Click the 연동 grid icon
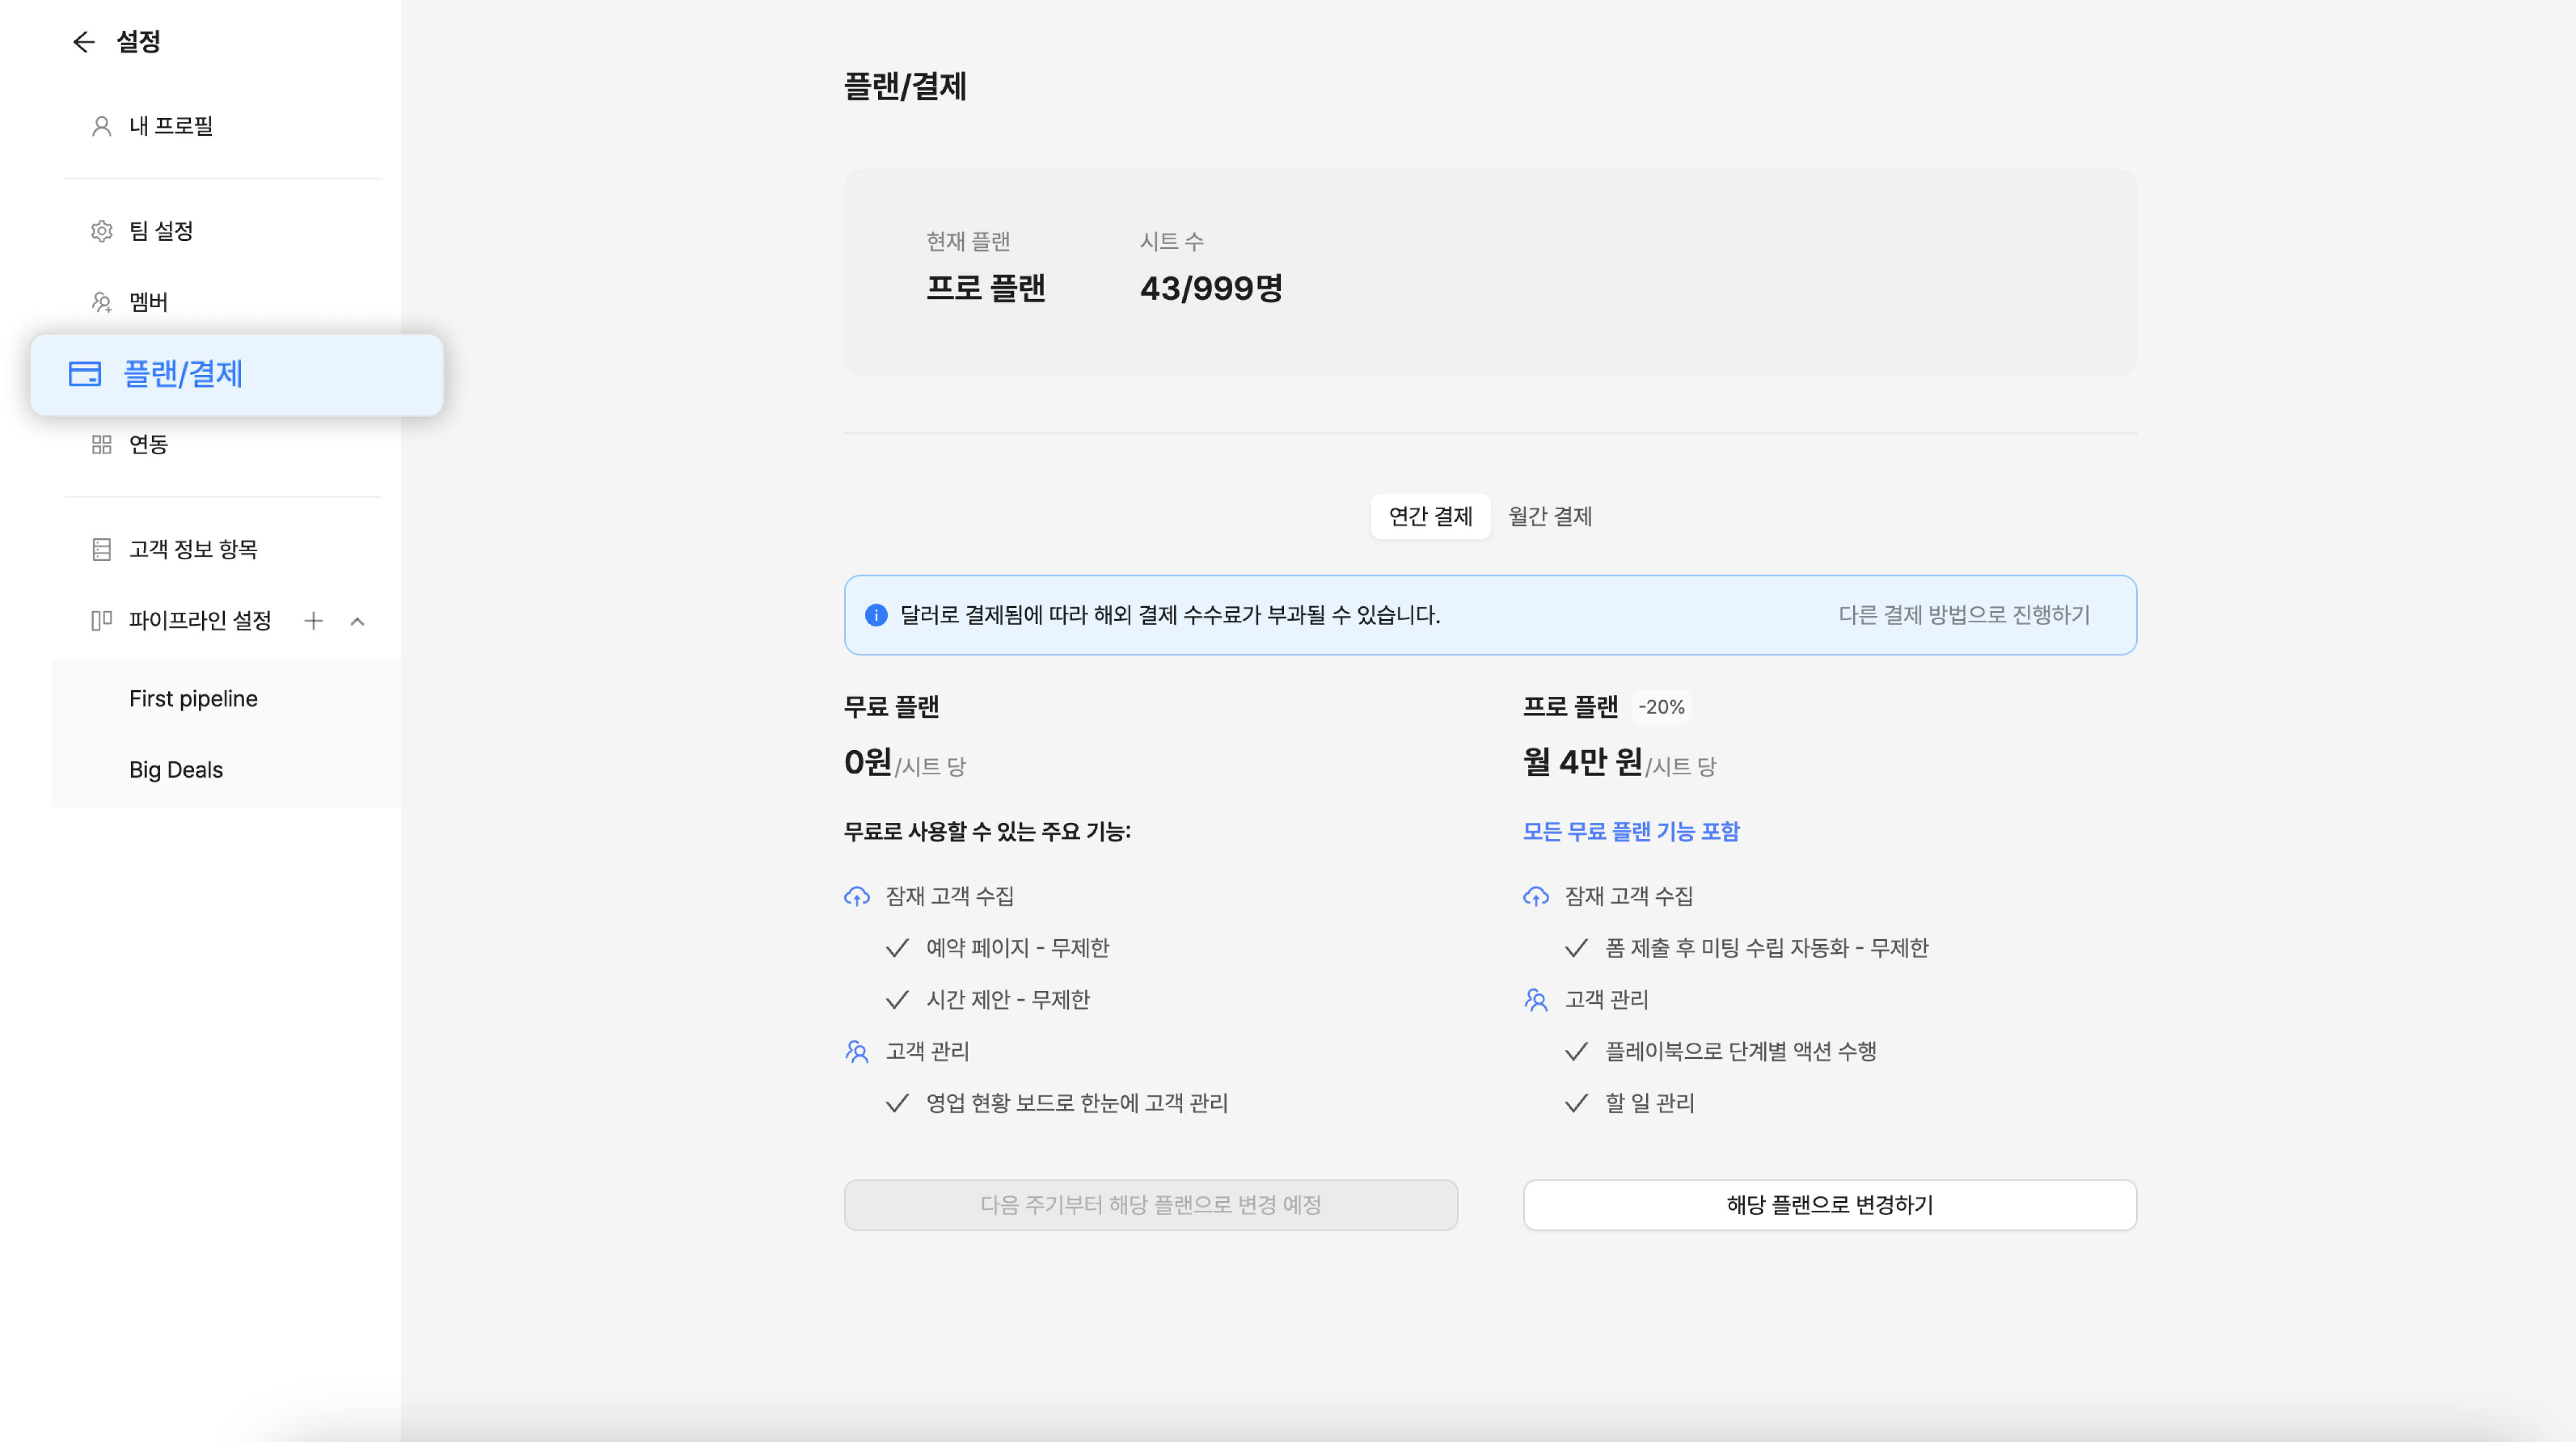 101,444
